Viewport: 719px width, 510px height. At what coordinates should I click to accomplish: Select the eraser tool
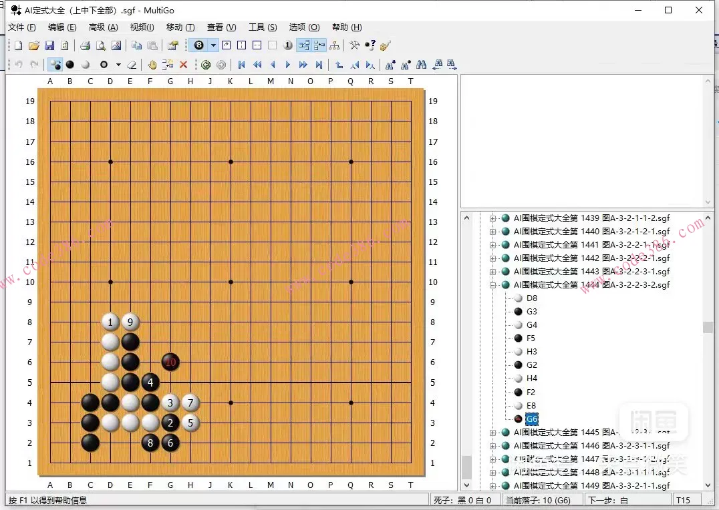[132, 65]
